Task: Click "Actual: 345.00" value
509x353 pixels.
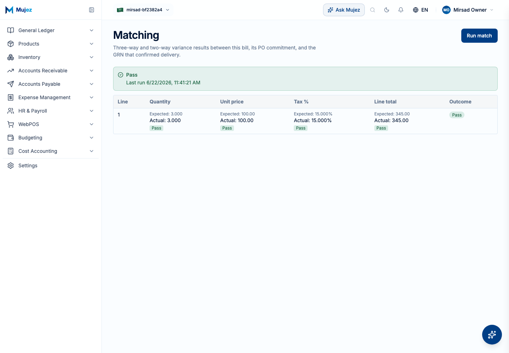Action: 391,120
